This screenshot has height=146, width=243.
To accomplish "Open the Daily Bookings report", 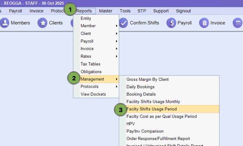I will [141, 87].
